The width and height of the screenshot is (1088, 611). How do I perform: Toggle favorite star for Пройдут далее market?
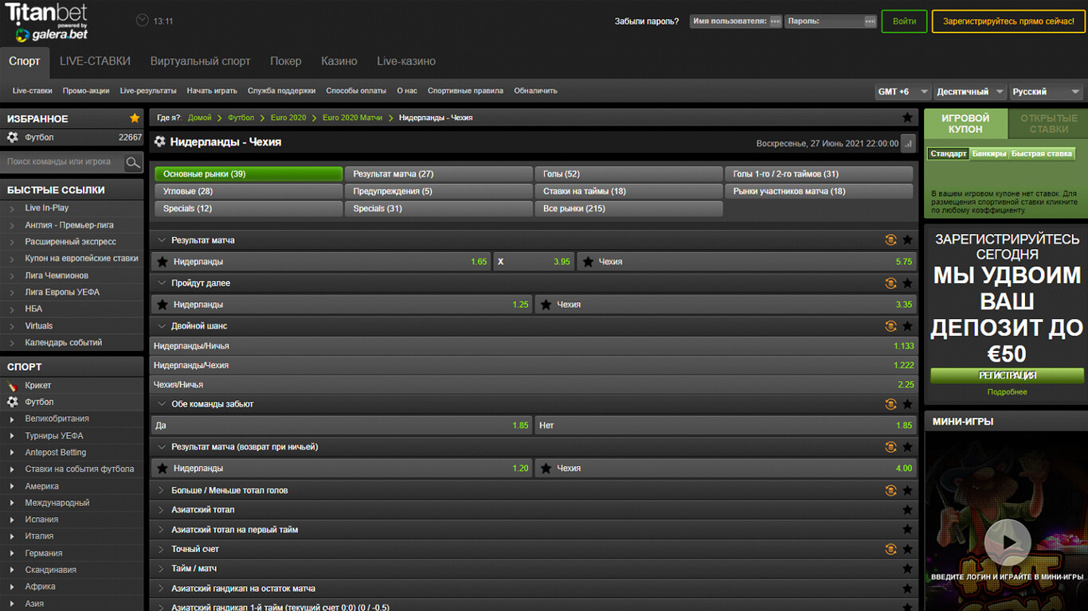click(x=907, y=283)
